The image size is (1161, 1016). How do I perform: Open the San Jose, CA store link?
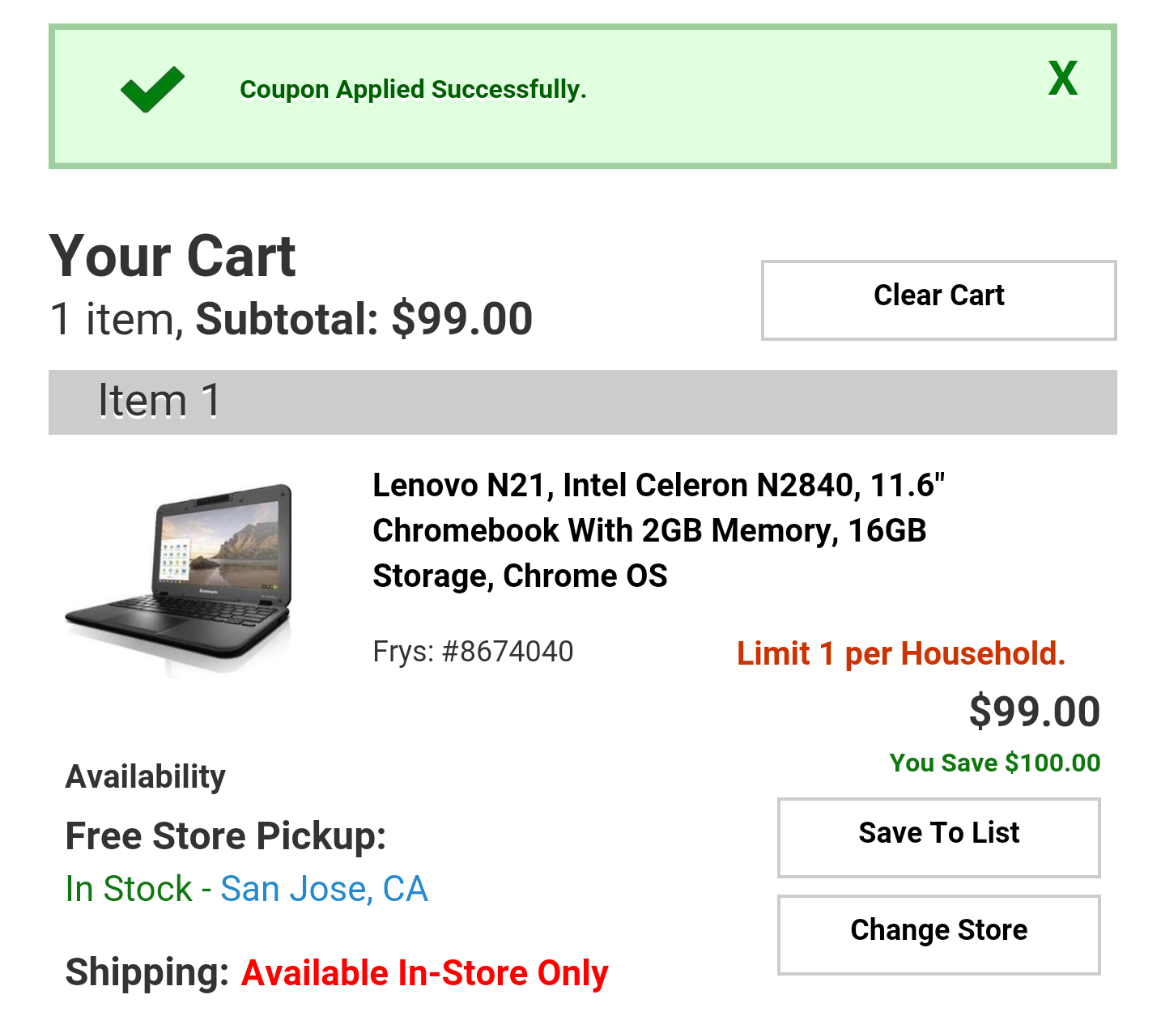[324, 889]
